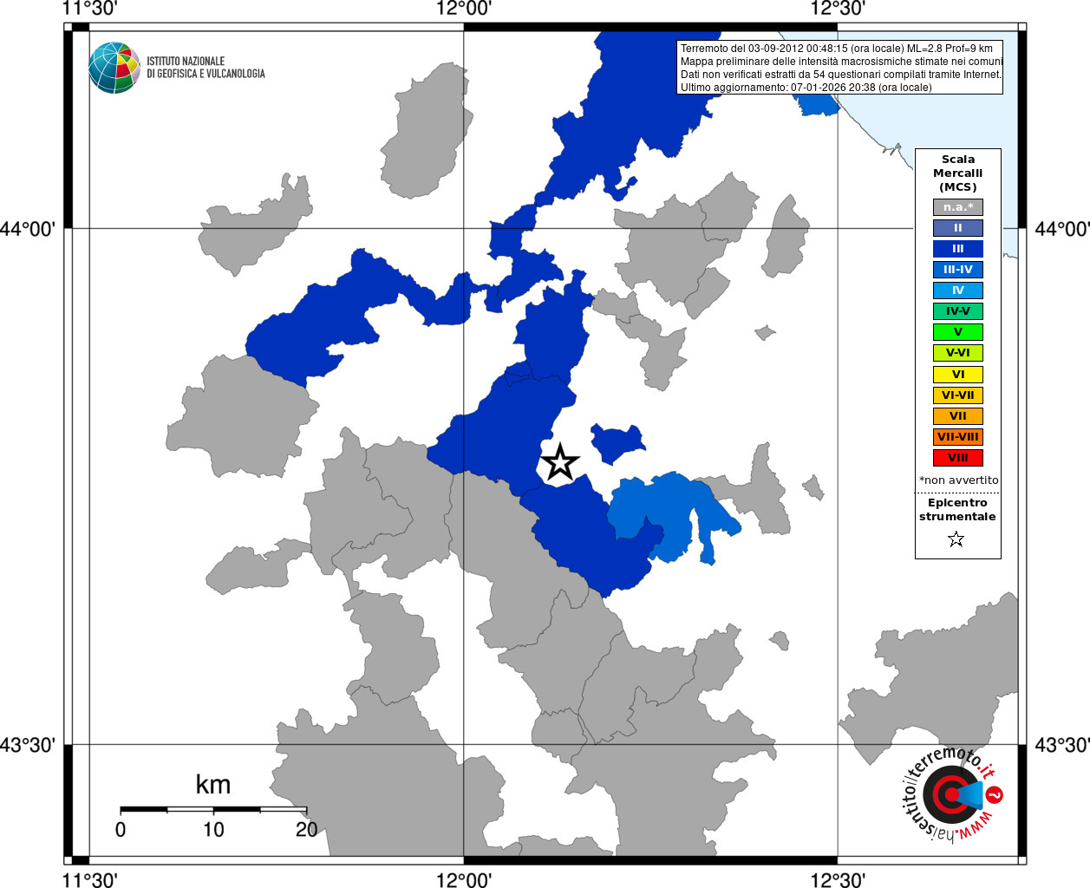Select the n.a.* gray legend swatch

958,207
